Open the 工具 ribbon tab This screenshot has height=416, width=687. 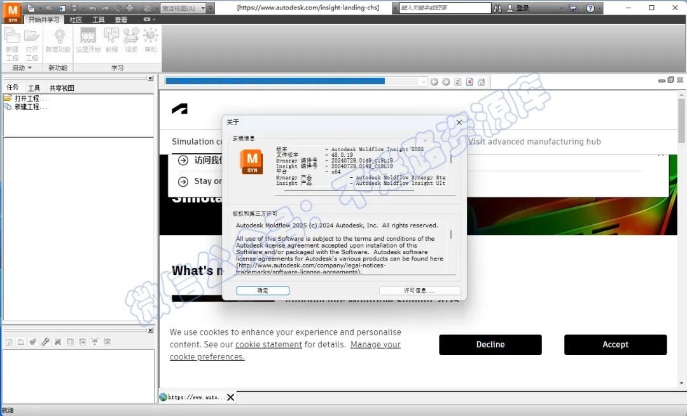point(98,20)
